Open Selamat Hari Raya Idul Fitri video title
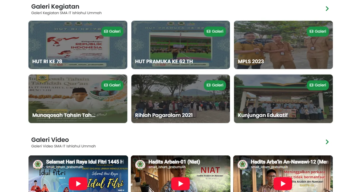 [85, 162]
